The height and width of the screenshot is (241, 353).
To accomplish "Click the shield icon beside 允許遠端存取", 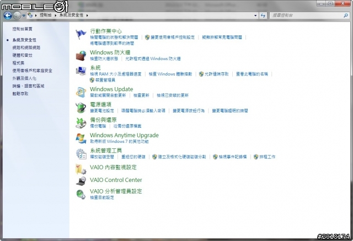I will click(x=201, y=74).
